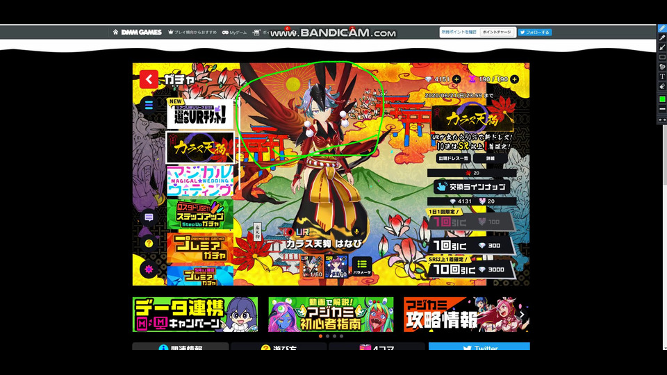
Task: Select the orange プレミアガチャ banner
Action: [200, 248]
